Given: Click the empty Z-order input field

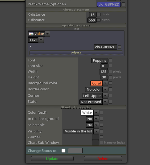Looking at the screenshot, I should pyautogui.click(x=95, y=137).
